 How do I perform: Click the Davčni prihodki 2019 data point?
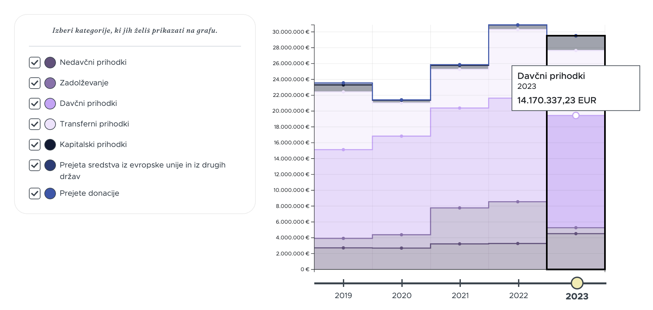pos(343,150)
